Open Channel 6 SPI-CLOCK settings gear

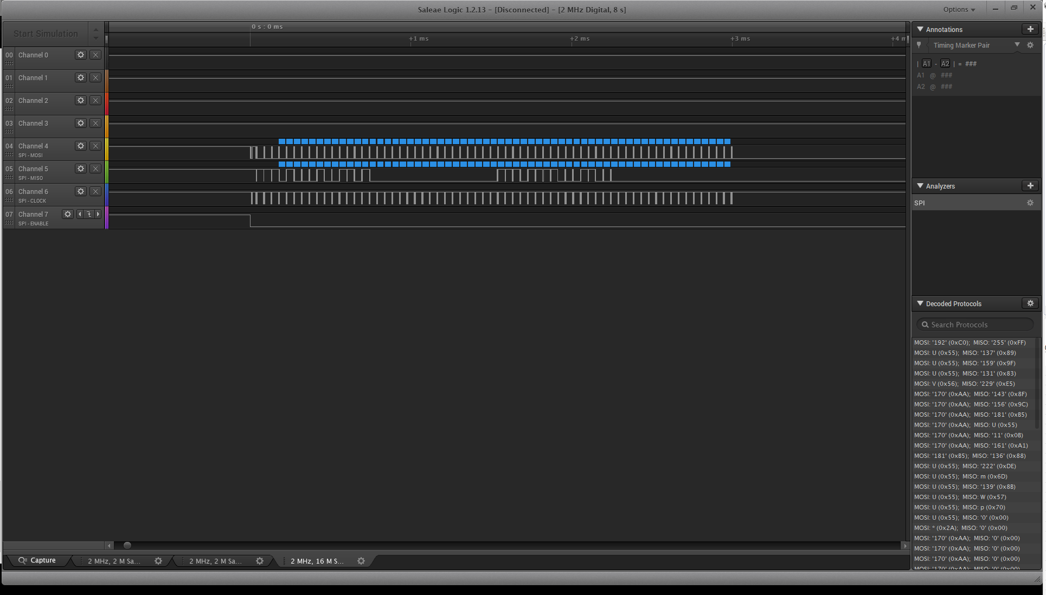[x=81, y=191]
